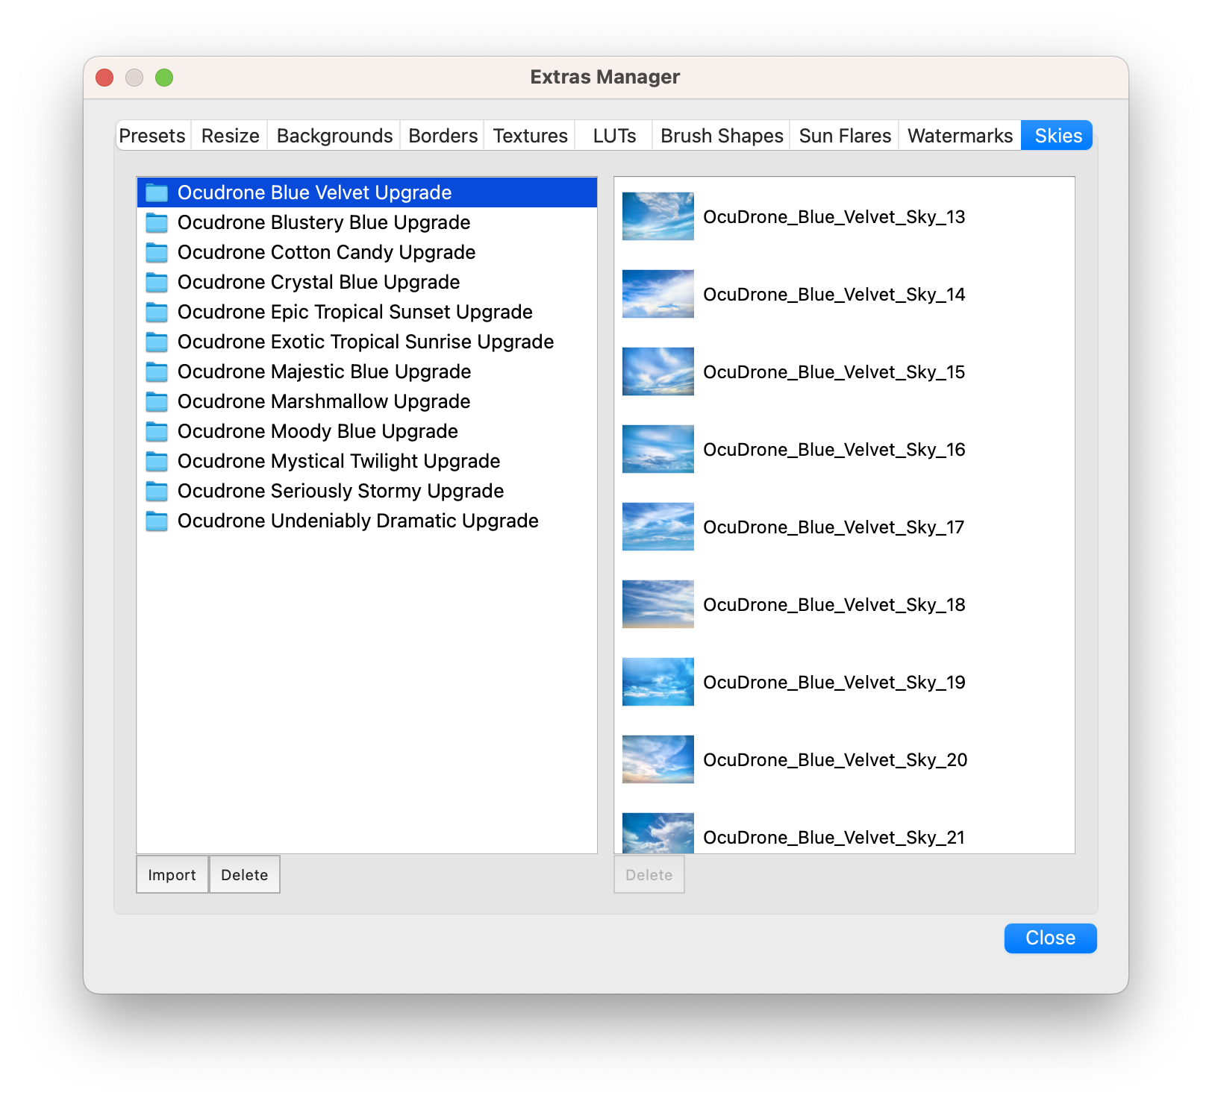Show the Watermarks tab
This screenshot has height=1104, width=1212.
coord(960,136)
